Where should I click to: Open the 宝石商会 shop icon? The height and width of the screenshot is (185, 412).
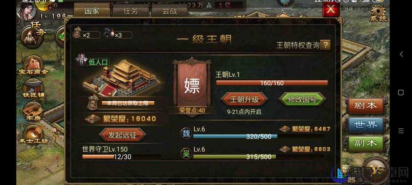[x=33, y=65]
